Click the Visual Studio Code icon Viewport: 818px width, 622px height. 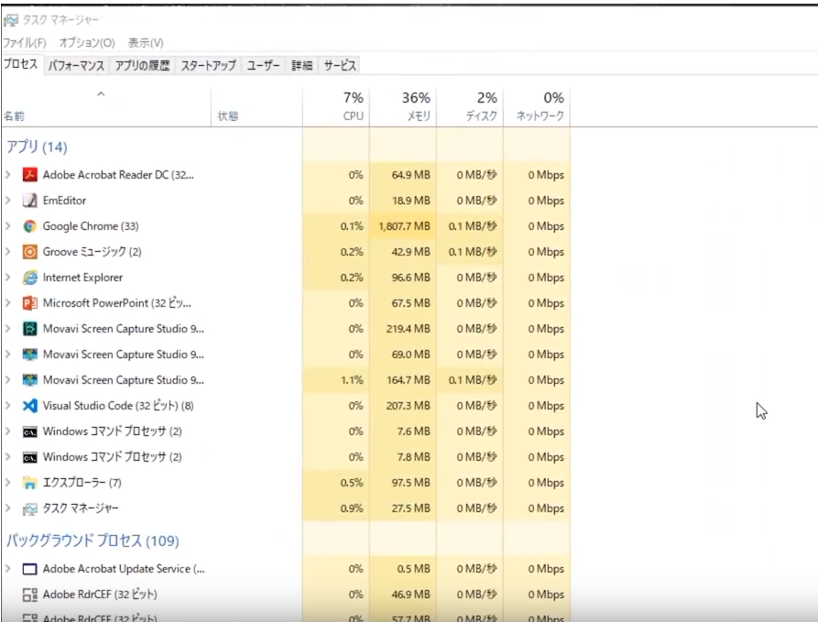click(29, 405)
